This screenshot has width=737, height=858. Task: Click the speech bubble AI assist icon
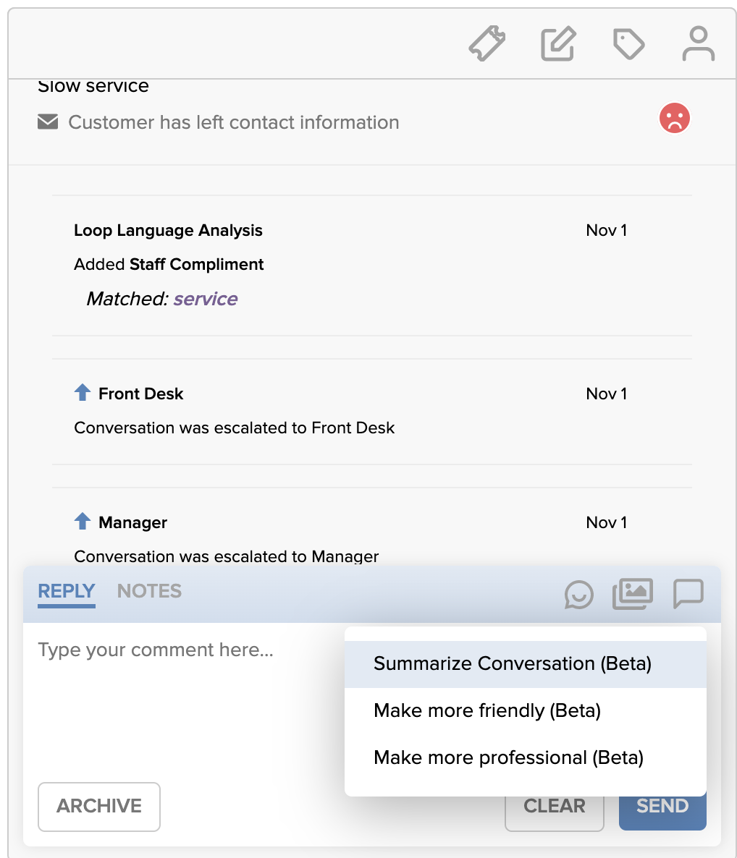point(688,593)
